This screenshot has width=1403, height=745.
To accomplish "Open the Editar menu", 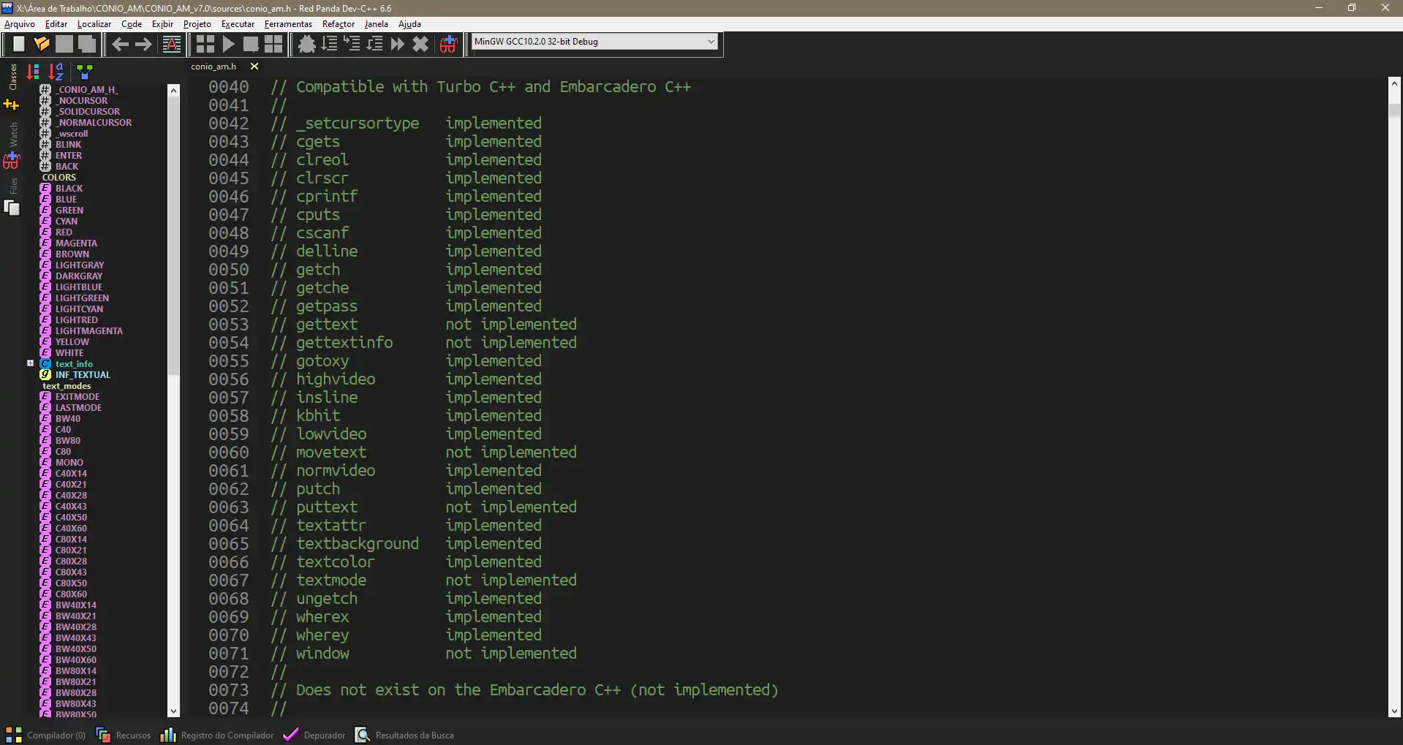I will [56, 24].
